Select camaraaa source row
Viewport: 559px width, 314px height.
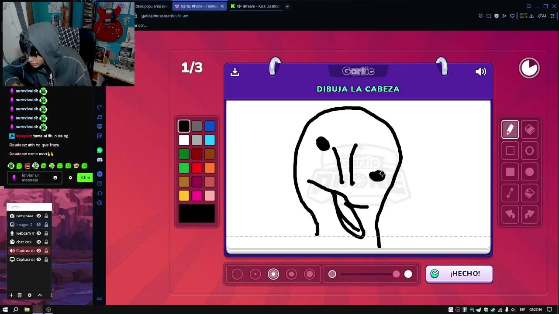29,216
